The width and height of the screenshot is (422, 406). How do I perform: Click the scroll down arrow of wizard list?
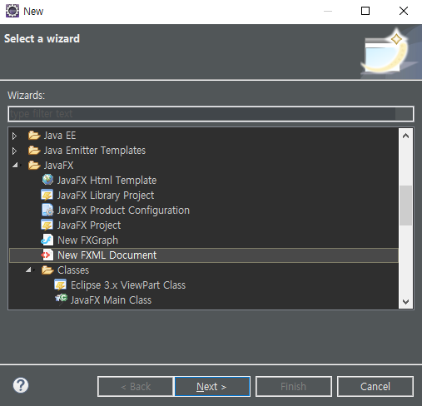tap(405, 301)
